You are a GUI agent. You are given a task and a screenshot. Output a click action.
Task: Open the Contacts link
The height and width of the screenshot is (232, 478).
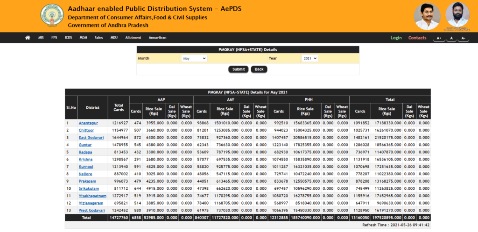pos(417,38)
